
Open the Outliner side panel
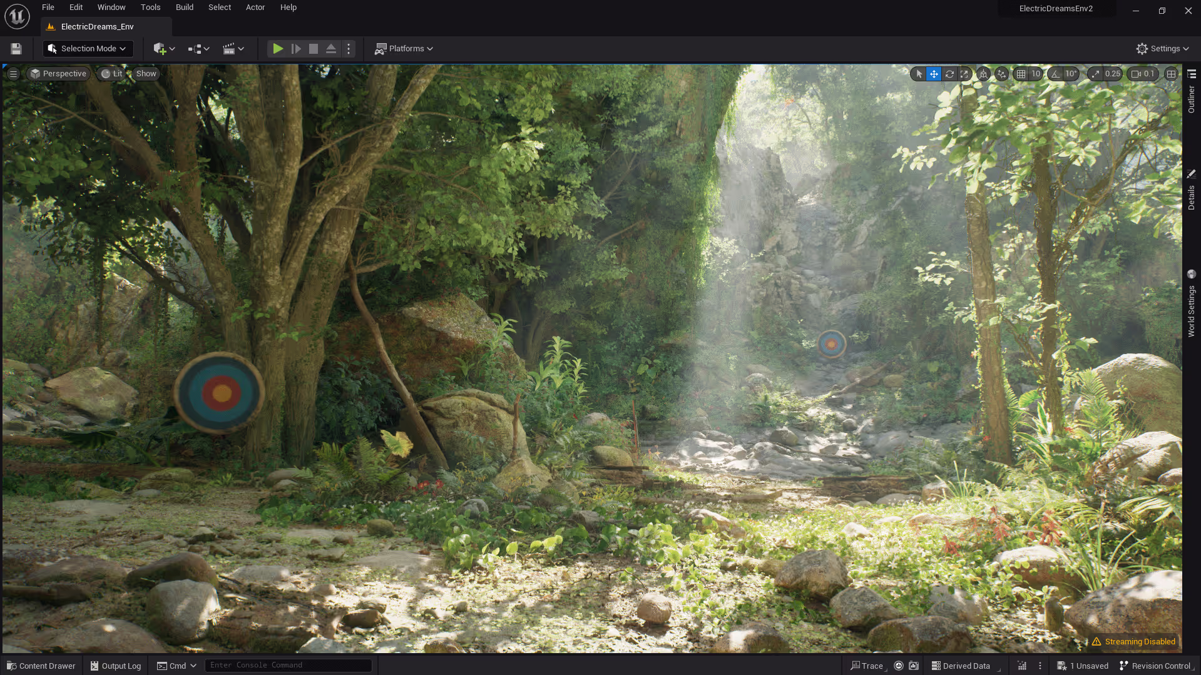pos(1192,92)
